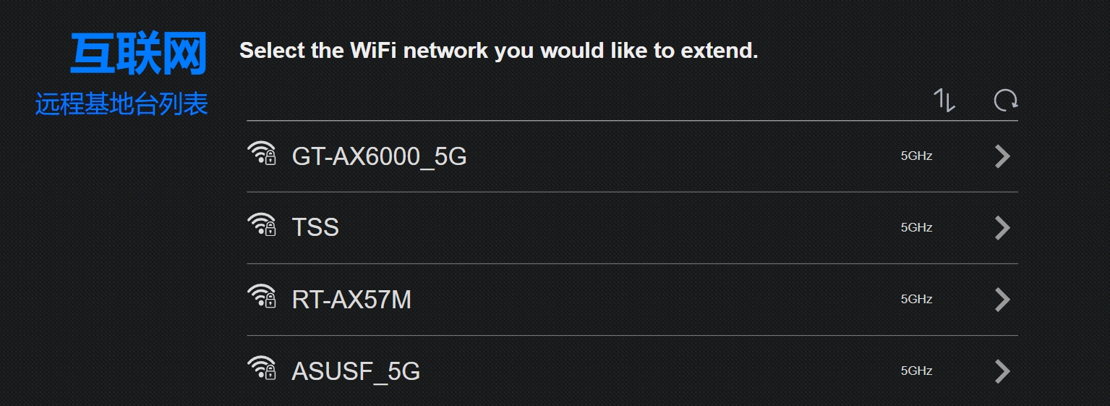Select the RT-AX57M network name
Screen dimensions: 1110x406
tap(351, 300)
